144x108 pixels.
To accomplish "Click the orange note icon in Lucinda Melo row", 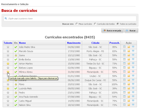I will click(129, 88).
